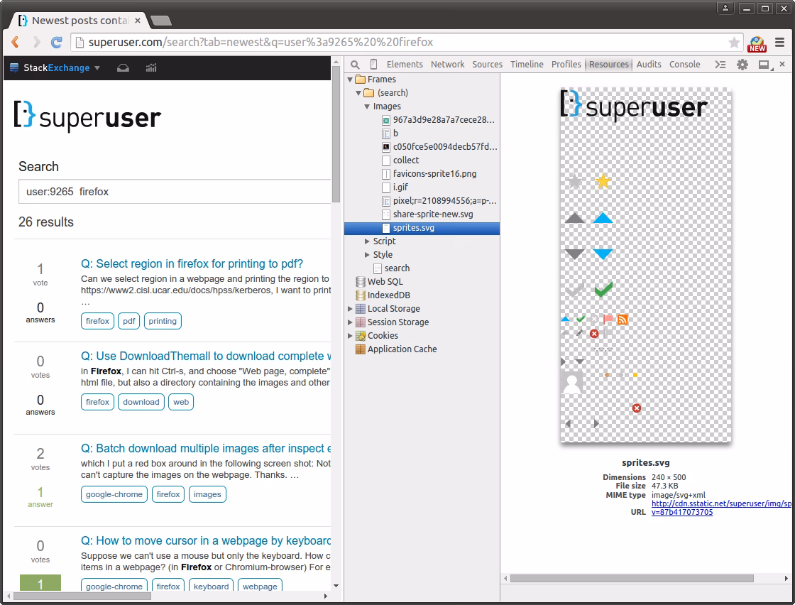The image size is (795, 605).
Task: Open the StackExchange dropdown arrow
Action: 97,68
